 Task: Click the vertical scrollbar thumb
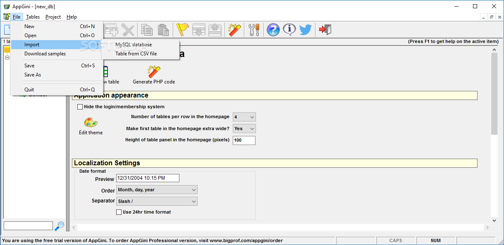[494, 93]
